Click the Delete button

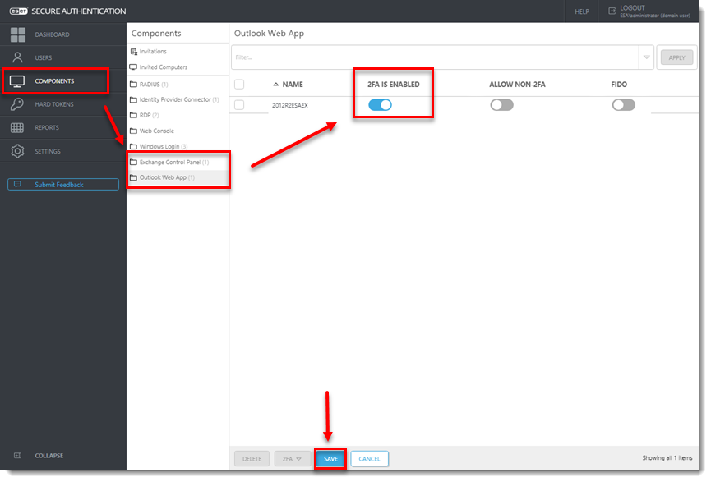coord(252,459)
